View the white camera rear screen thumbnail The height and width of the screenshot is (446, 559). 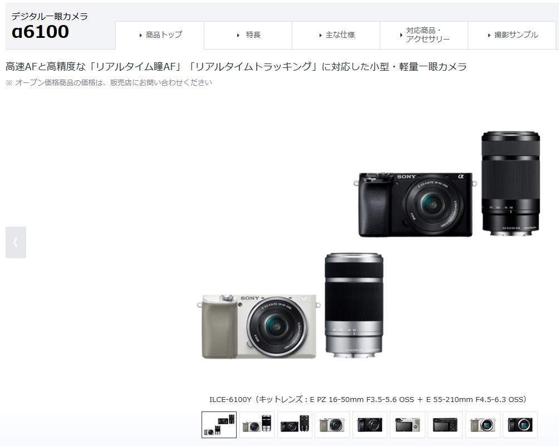(x=408, y=425)
